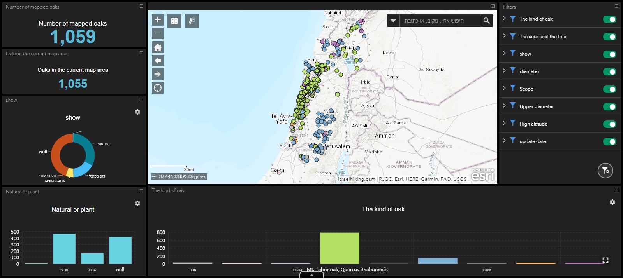The height and width of the screenshot is (279, 623).
Task: Open the search source dropdown arrow
Action: coord(393,21)
